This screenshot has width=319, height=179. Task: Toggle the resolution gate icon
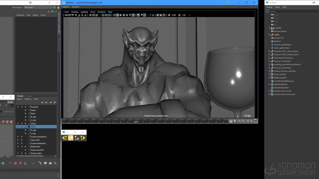click(x=97, y=15)
